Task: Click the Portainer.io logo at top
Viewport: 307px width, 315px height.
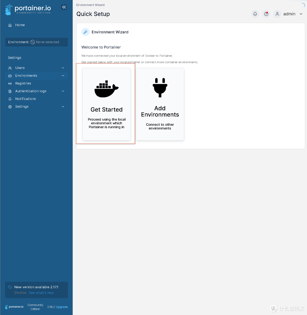Action: [28, 9]
